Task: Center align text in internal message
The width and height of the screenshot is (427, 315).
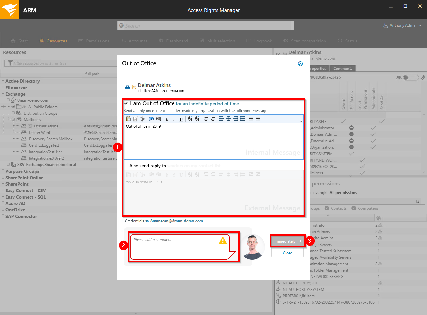Action: point(228,119)
